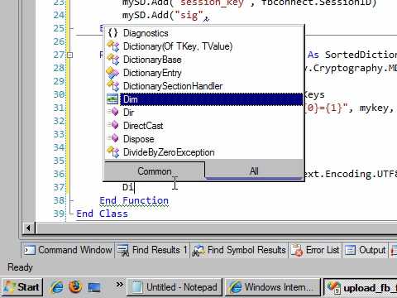Choose DictionarySectionHandler from IntelliSense

203,86
